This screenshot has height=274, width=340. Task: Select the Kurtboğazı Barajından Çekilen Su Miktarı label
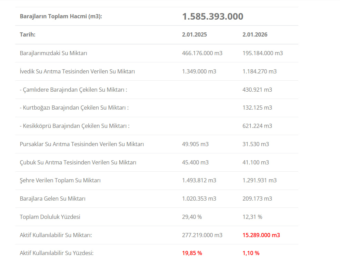pos(74,108)
